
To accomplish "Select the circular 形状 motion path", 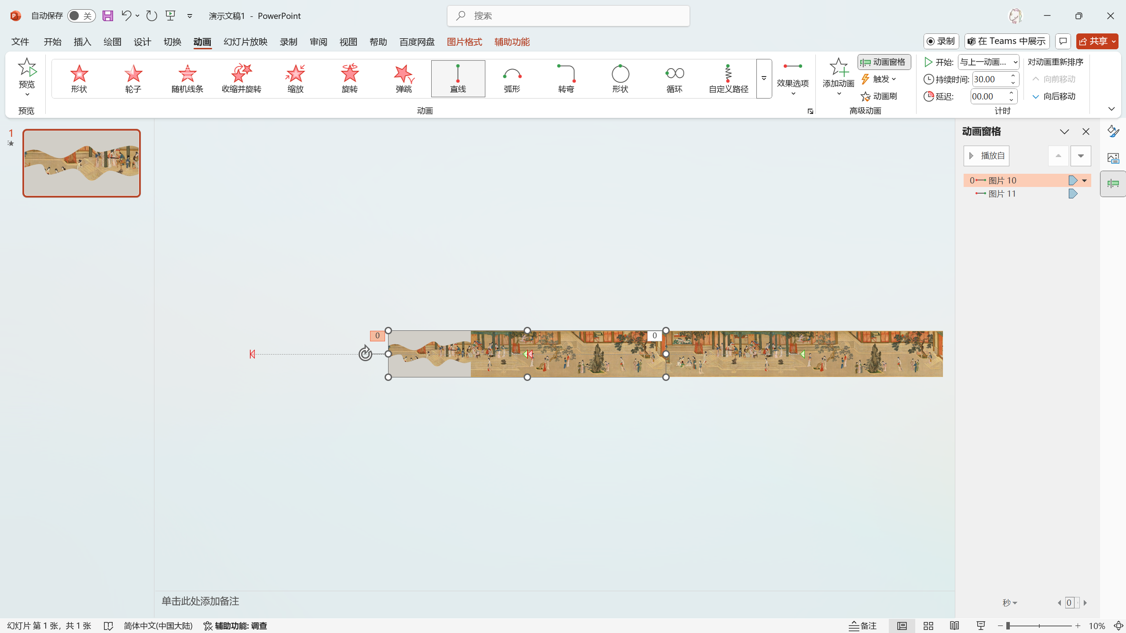I will tap(620, 79).
